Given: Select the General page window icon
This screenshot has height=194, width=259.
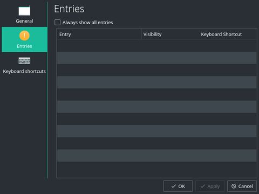Looking at the screenshot, I should click(24, 11).
